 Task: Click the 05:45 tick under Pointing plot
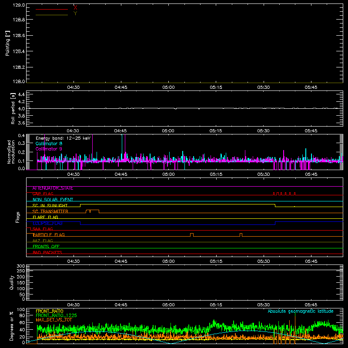[x=311, y=87]
